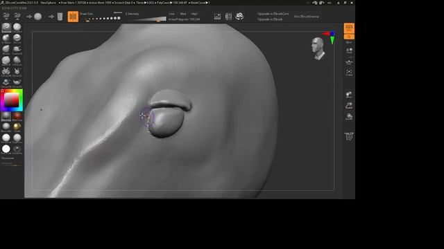Open Visit ZBrushCentral link
444x249 pixels.
coord(307,17)
